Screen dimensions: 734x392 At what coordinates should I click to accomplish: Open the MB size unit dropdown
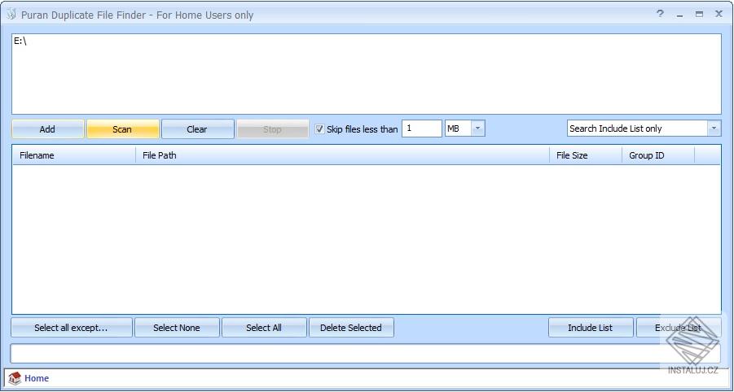(477, 128)
